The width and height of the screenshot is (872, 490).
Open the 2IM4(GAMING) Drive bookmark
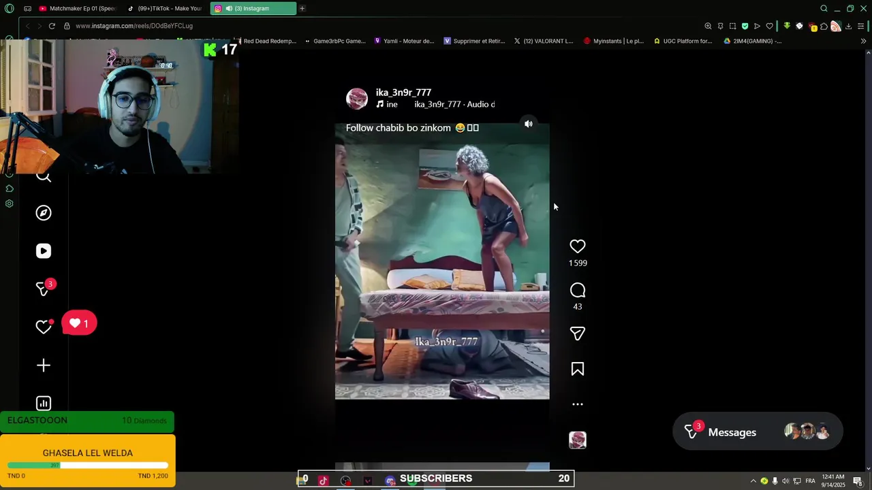tap(753, 41)
